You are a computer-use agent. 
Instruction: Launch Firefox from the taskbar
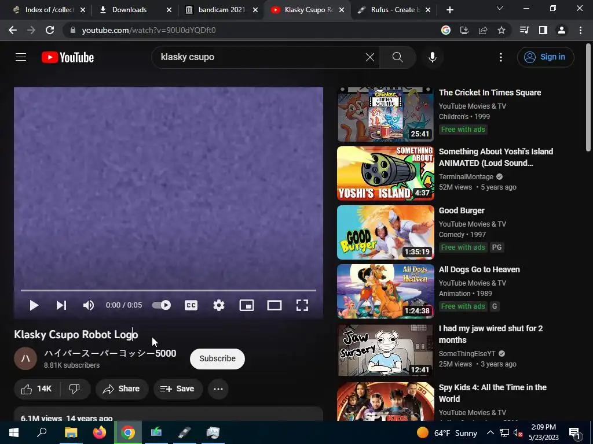(100, 432)
